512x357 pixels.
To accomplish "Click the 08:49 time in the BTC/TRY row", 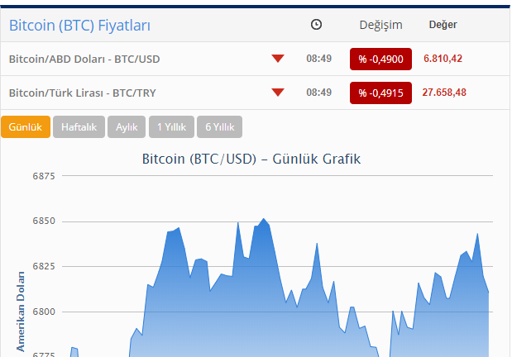I will [319, 93].
